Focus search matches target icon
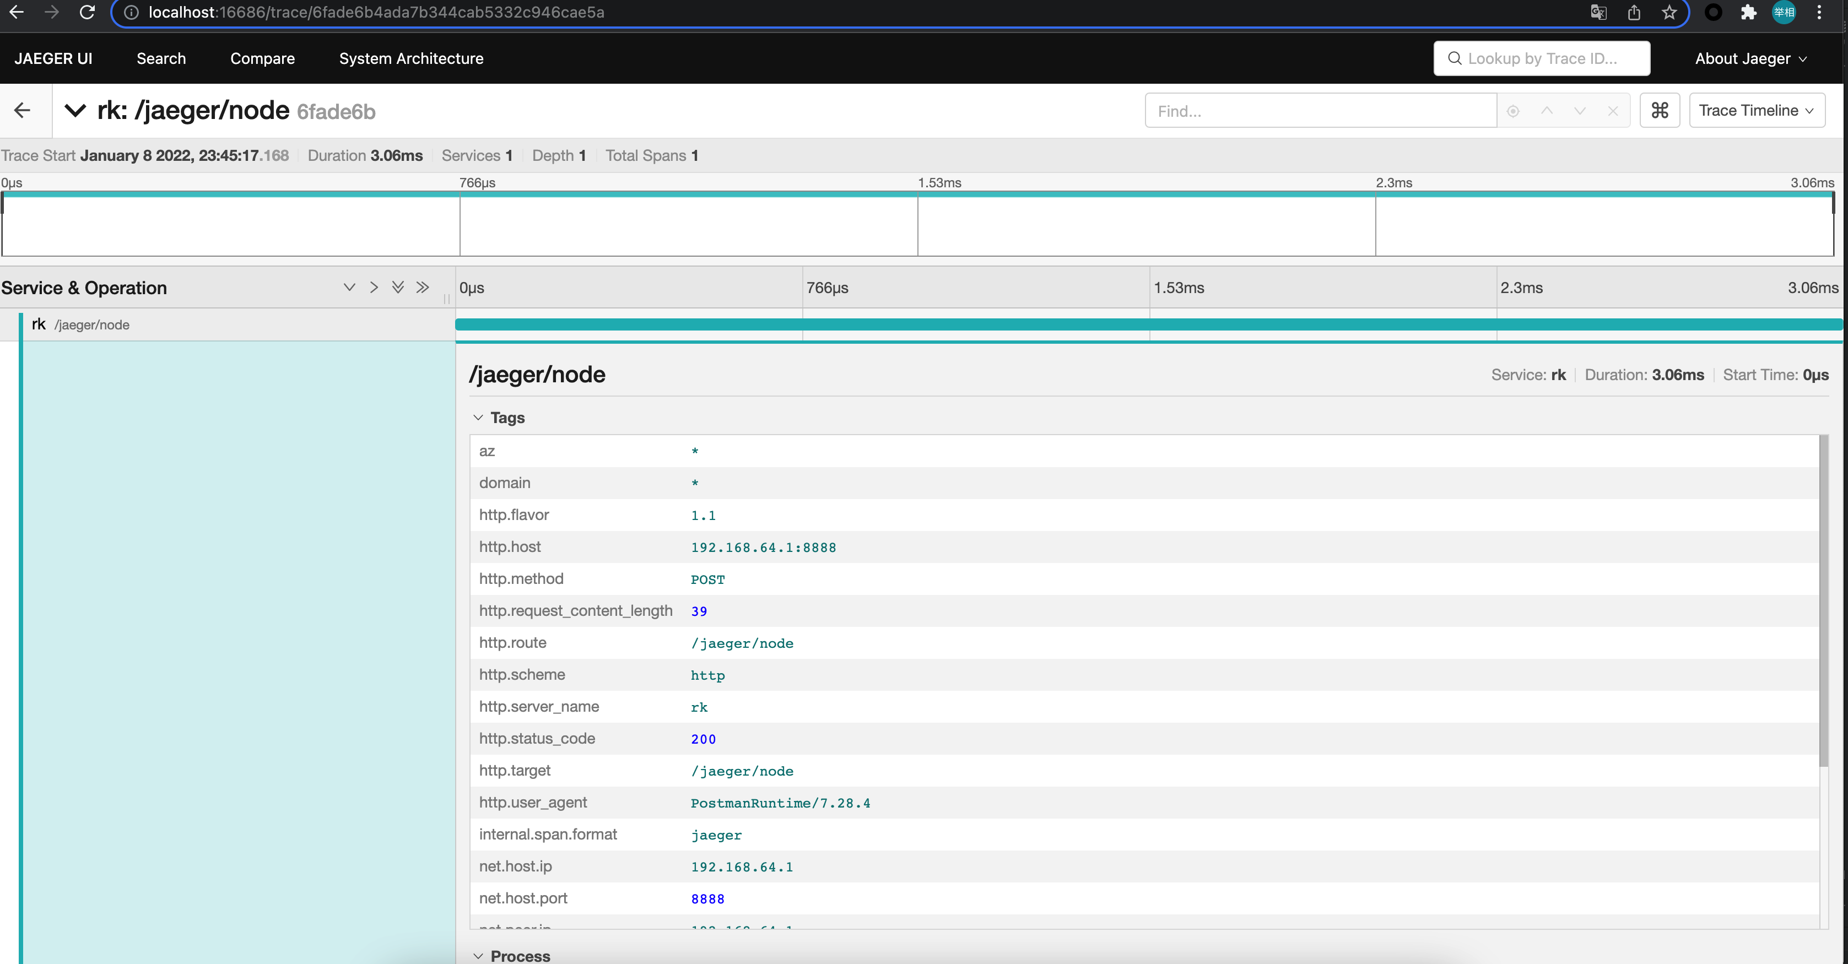 1513,111
